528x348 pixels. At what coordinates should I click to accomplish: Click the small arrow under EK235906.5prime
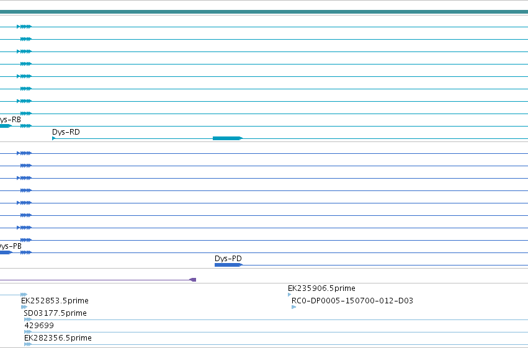(x=290, y=295)
